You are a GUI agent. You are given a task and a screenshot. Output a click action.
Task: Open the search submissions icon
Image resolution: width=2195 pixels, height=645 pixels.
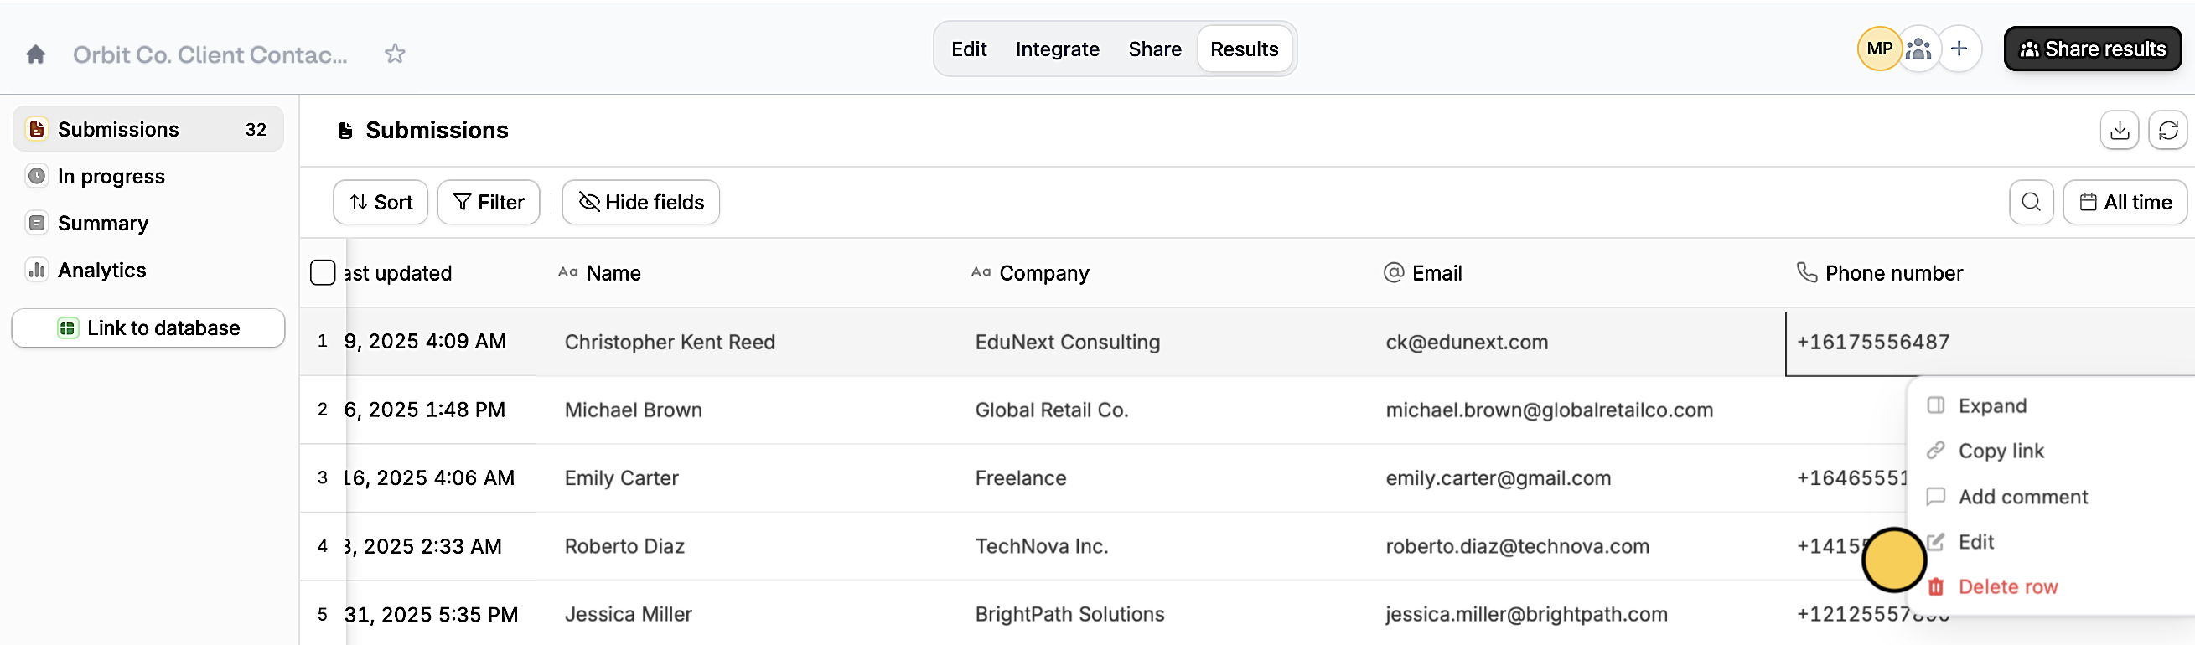(2031, 202)
